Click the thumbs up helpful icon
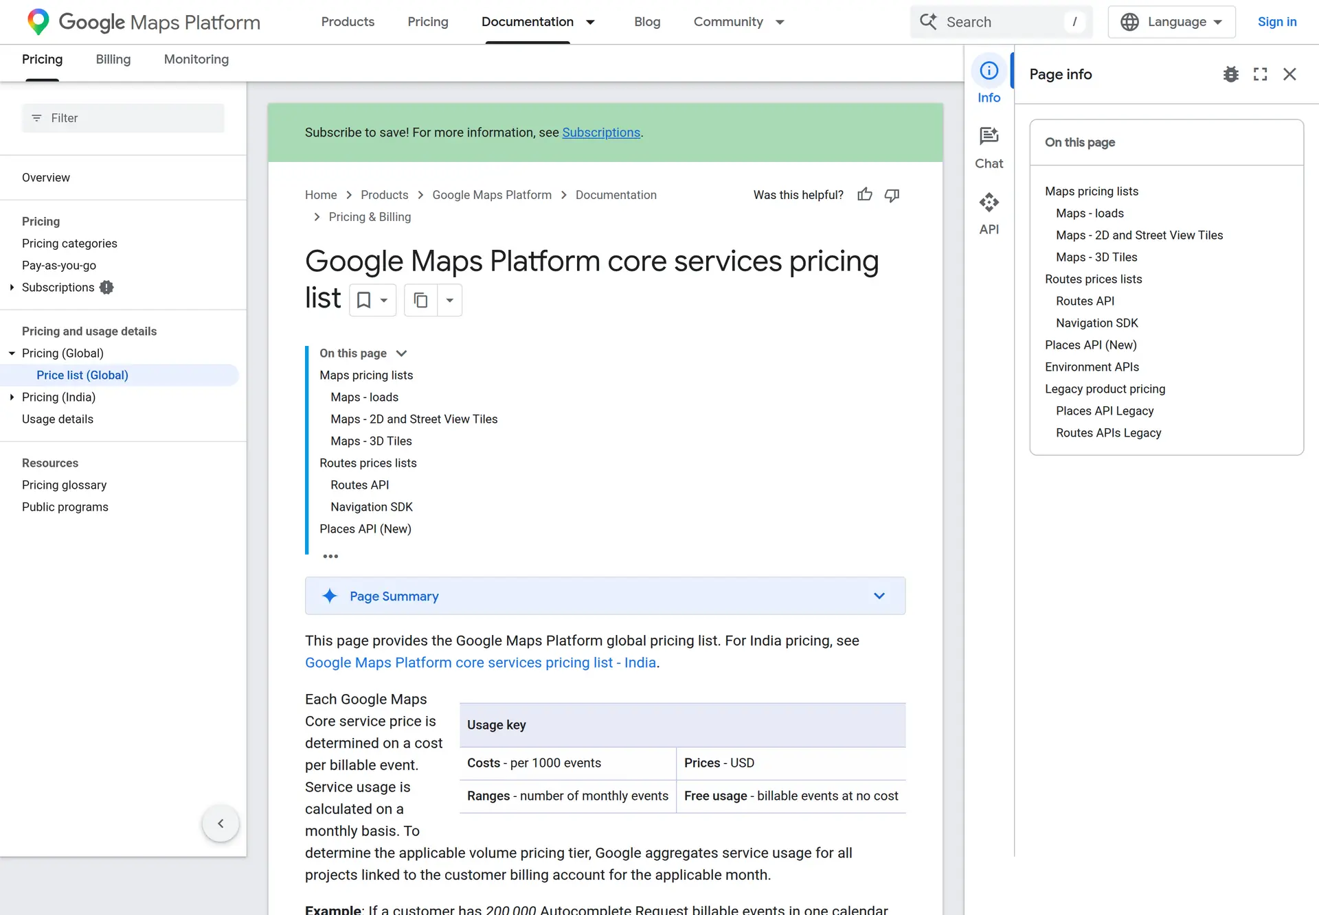Viewport: 1319px width, 915px height. [x=865, y=195]
